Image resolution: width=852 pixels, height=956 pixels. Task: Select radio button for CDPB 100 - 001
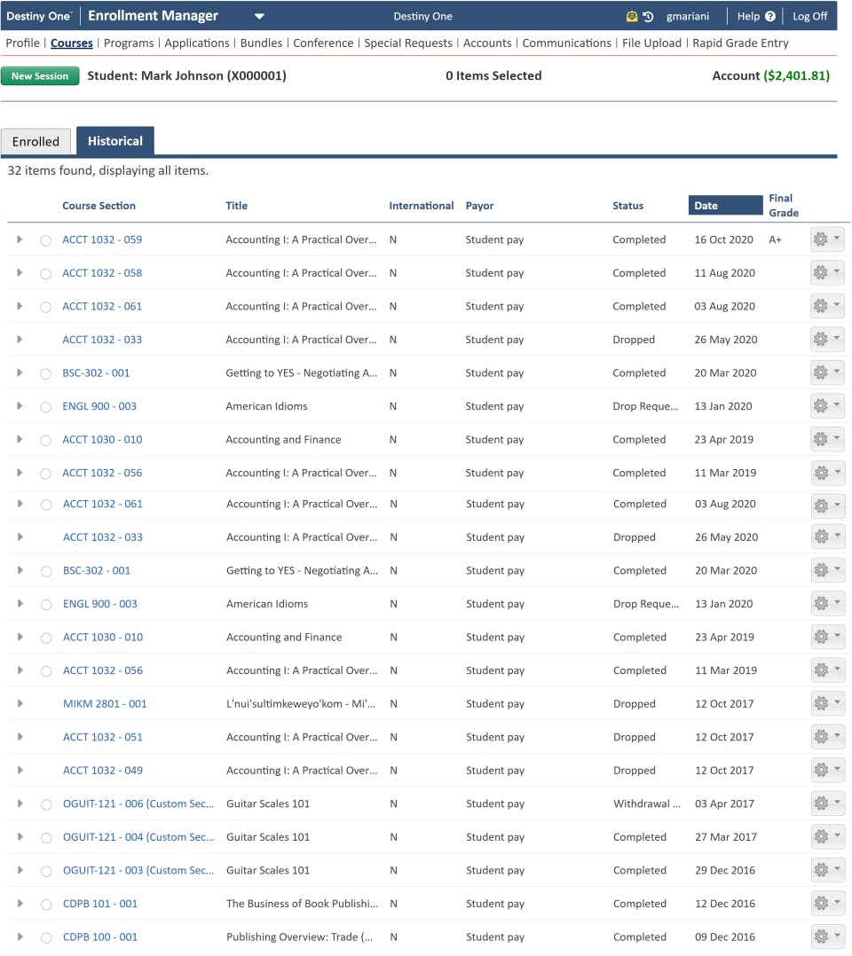point(46,937)
